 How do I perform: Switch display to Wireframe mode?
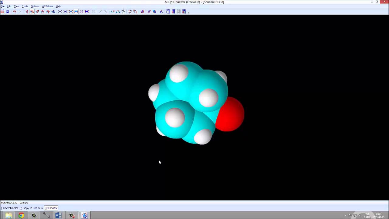click(x=60, y=12)
